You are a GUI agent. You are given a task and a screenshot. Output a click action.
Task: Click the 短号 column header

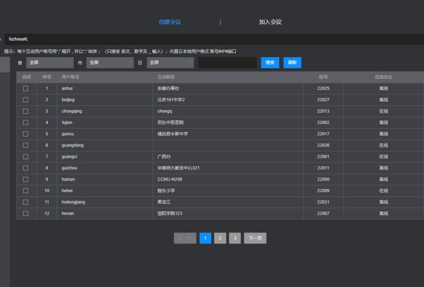(x=323, y=77)
